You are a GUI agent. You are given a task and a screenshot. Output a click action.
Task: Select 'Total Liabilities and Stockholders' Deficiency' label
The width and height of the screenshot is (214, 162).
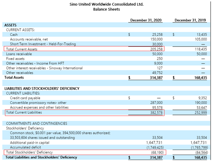(x=41, y=157)
